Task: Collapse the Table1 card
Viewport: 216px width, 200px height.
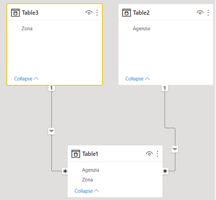Action: [x=86, y=191]
